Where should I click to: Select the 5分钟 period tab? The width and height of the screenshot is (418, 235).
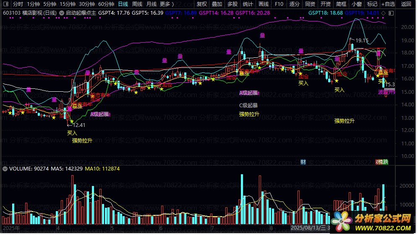pos(50,4)
